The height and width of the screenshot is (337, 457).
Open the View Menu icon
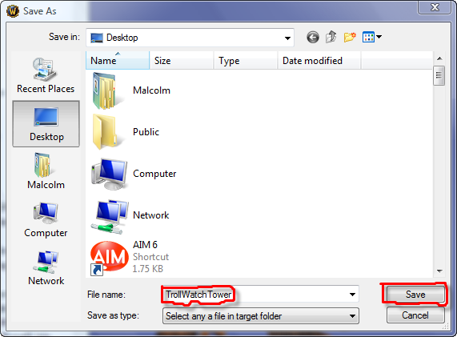pyautogui.click(x=372, y=37)
